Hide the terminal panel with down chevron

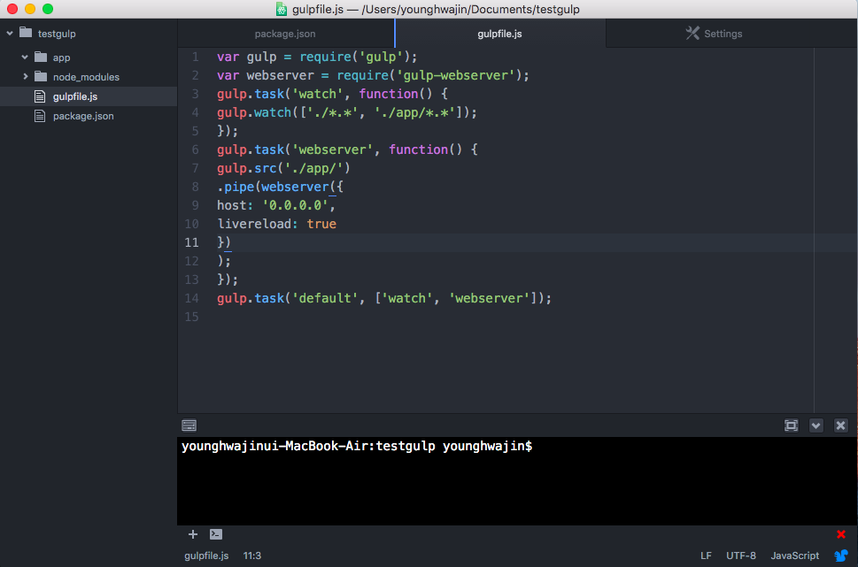815,425
